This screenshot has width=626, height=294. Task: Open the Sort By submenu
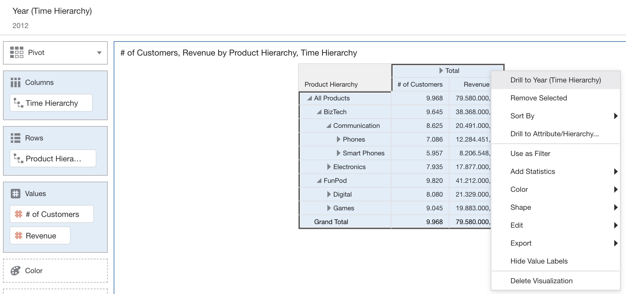click(522, 116)
